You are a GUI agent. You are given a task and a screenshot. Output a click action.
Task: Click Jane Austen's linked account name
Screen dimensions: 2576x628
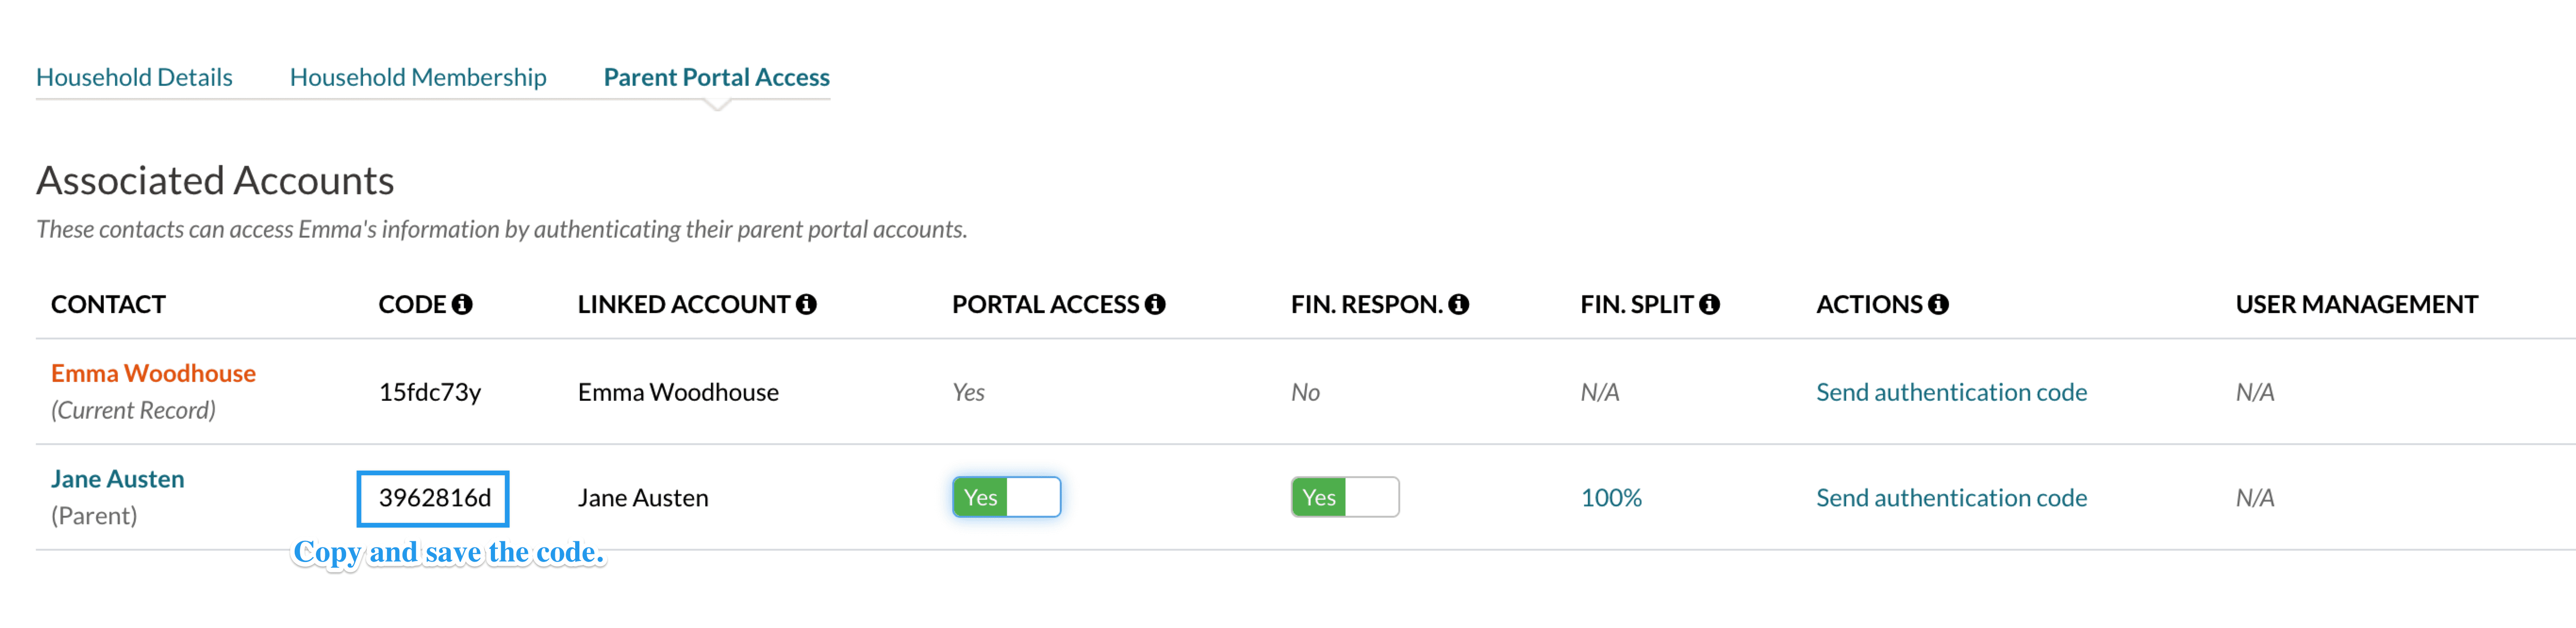643,497
